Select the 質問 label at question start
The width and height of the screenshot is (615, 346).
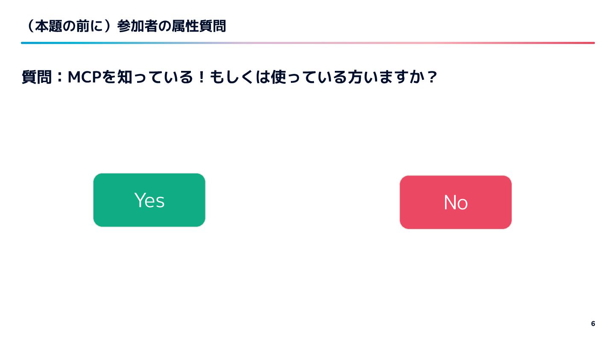pyautogui.click(x=37, y=78)
